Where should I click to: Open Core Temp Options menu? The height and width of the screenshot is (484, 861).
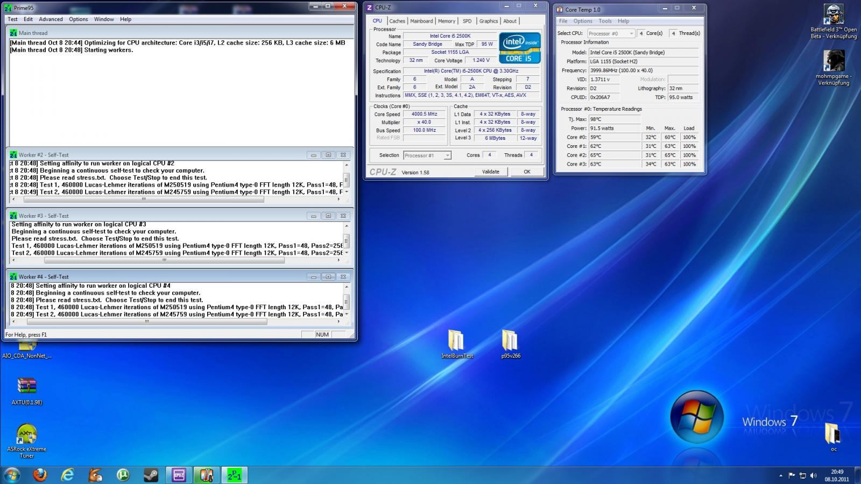[x=583, y=21]
